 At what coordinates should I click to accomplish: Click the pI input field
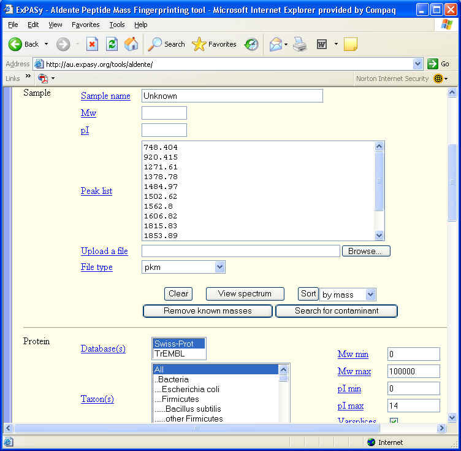tap(164, 130)
